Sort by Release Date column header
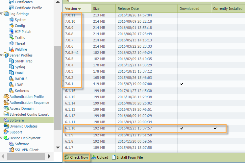 click(x=147, y=9)
